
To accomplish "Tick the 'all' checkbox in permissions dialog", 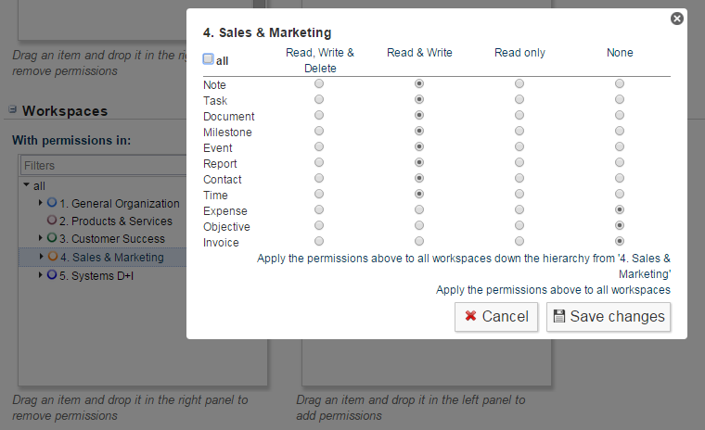I will tap(209, 59).
